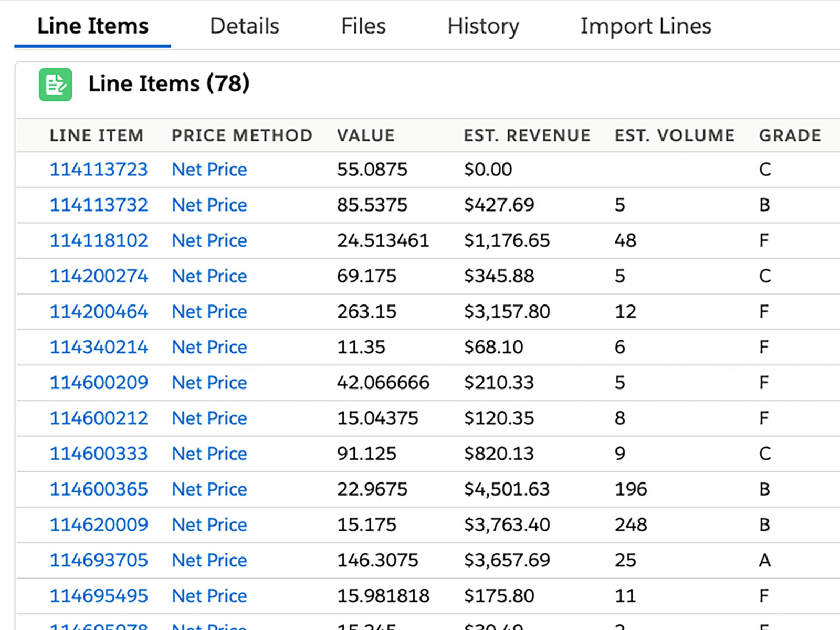The height and width of the screenshot is (630, 840).
Task: Click Net Price link for 114118102
Action: point(209,240)
